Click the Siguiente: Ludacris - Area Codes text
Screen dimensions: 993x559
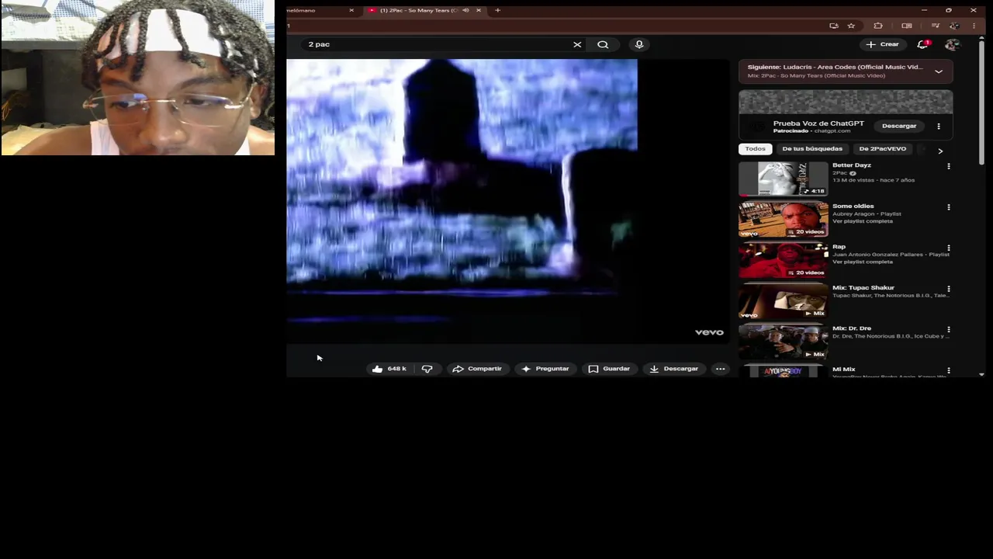835,68
